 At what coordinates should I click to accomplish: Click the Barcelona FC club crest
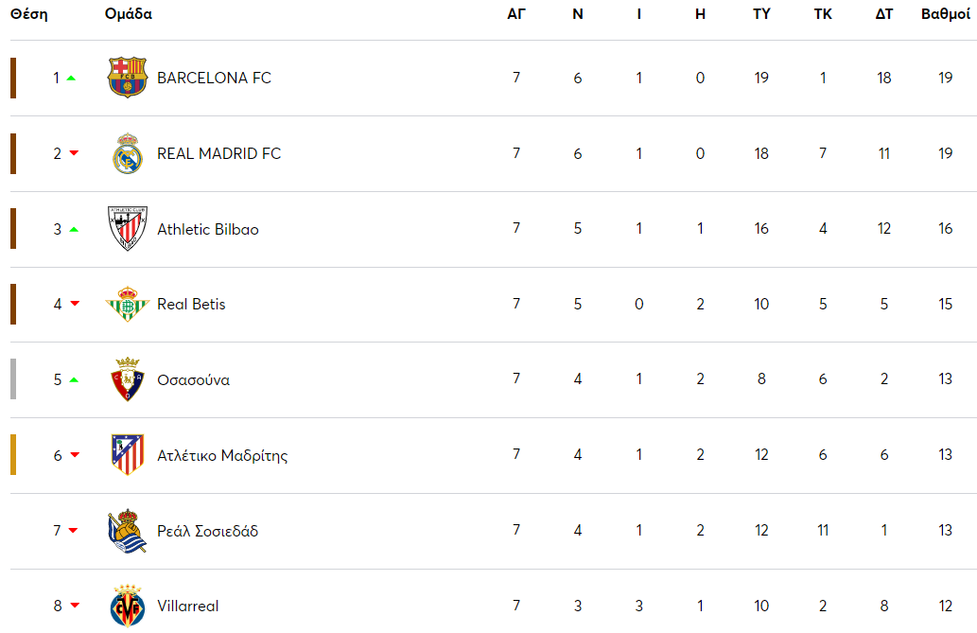(128, 78)
